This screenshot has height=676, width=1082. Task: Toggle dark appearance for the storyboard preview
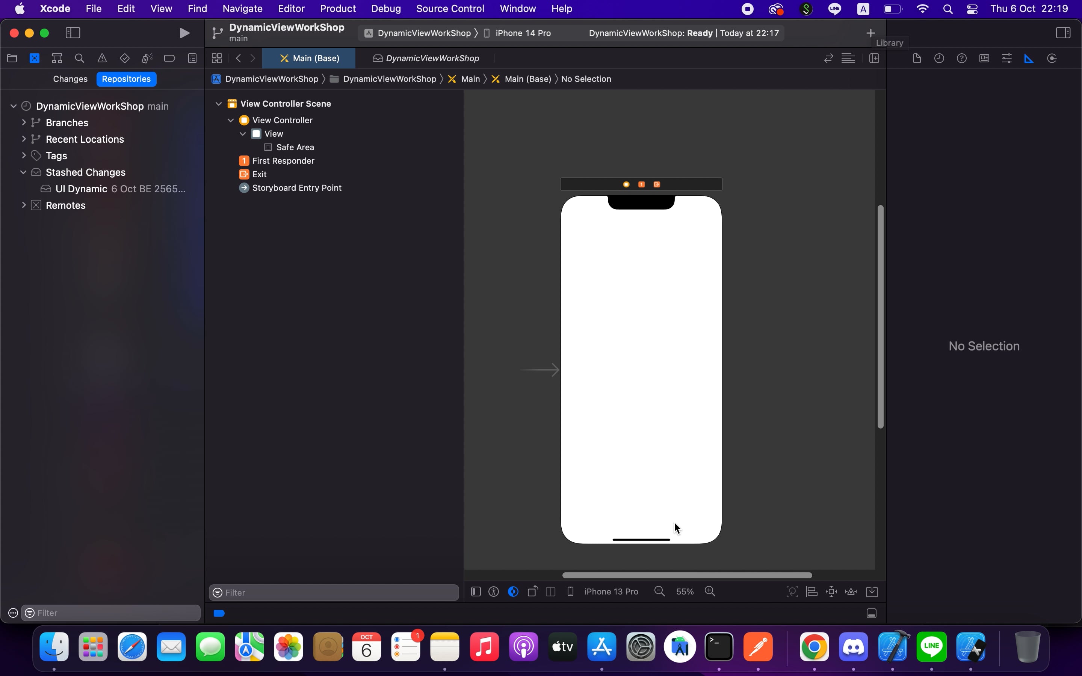click(x=512, y=591)
